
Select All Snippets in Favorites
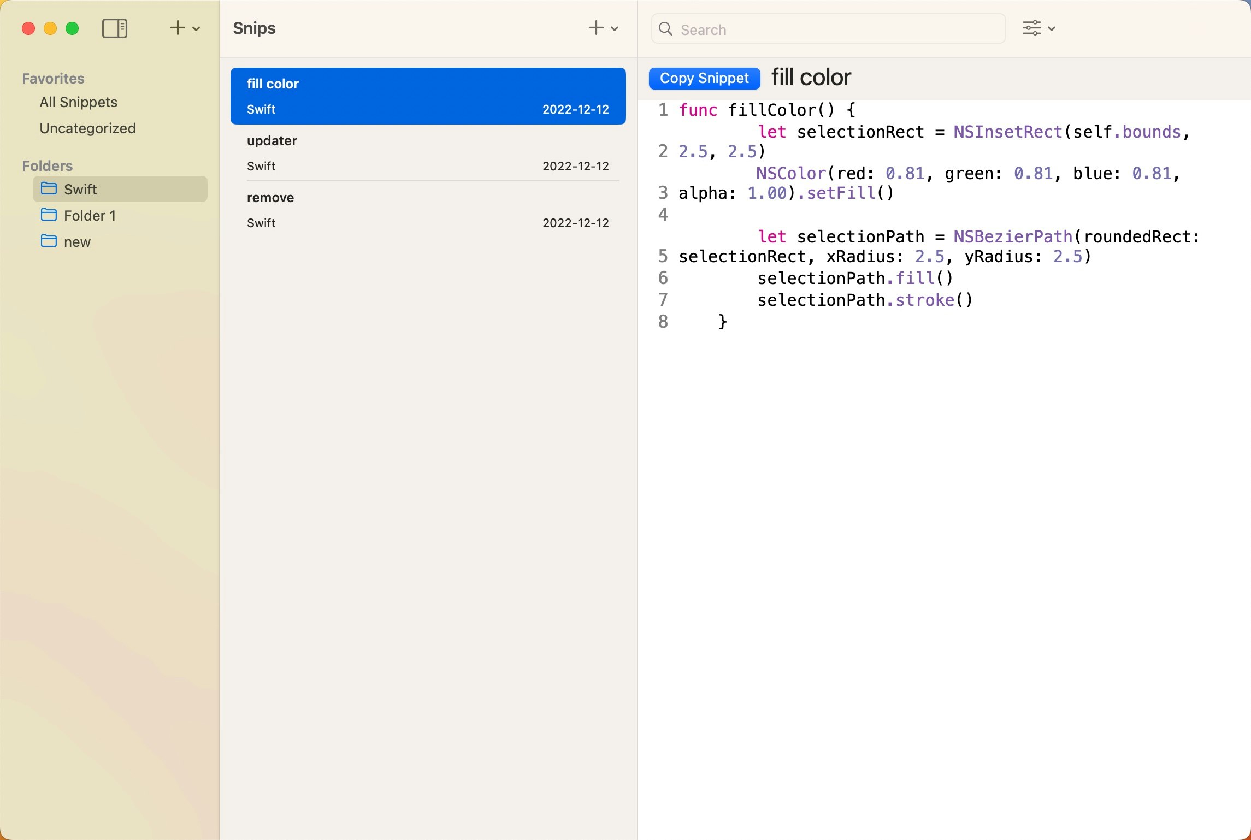coord(79,102)
